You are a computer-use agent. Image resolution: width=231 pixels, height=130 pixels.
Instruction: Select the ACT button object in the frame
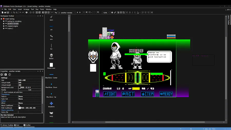point(128,94)
